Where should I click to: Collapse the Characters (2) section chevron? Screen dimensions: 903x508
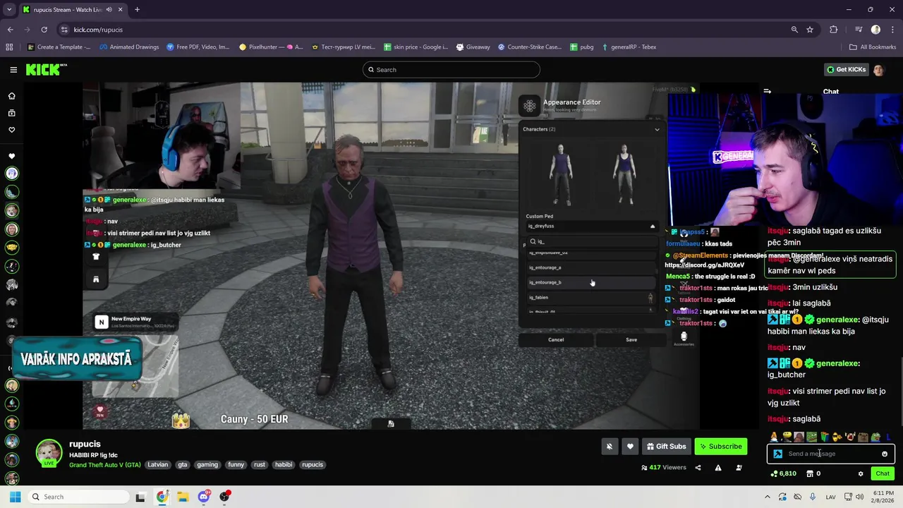[x=657, y=129]
